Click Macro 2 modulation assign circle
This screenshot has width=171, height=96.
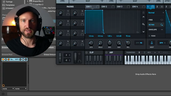point(68,25)
